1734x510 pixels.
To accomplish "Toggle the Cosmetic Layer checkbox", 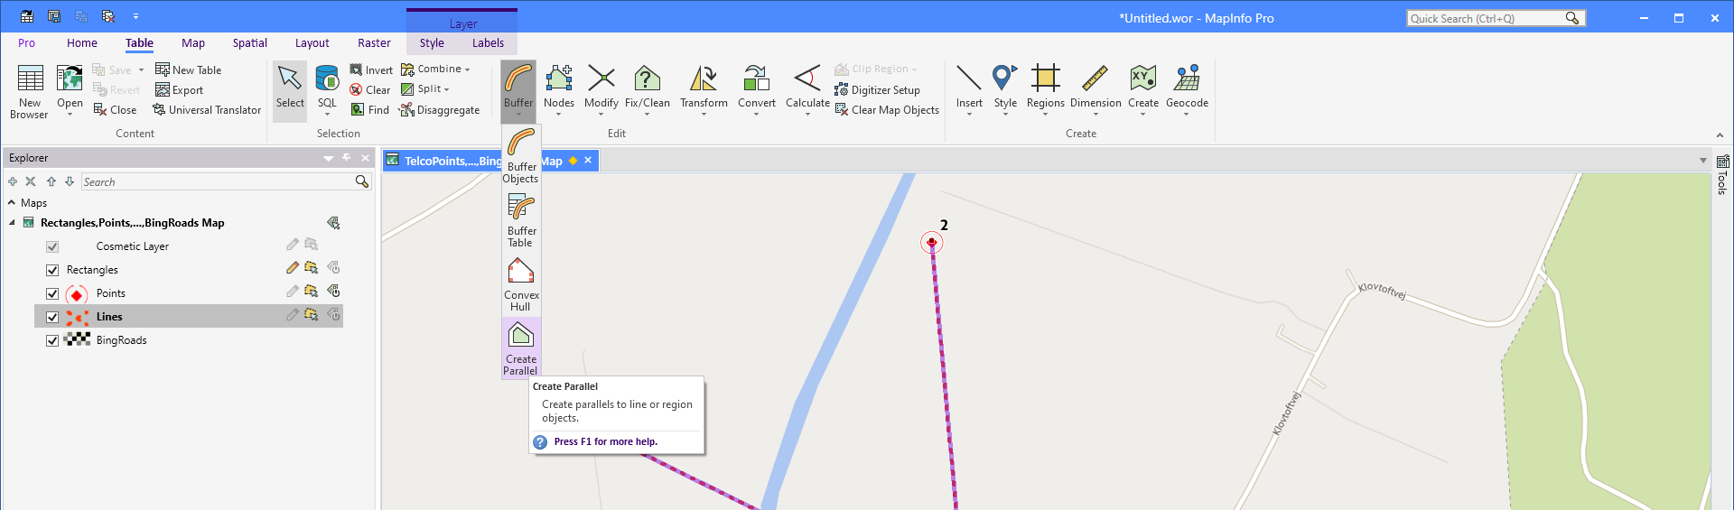I will (52, 246).
